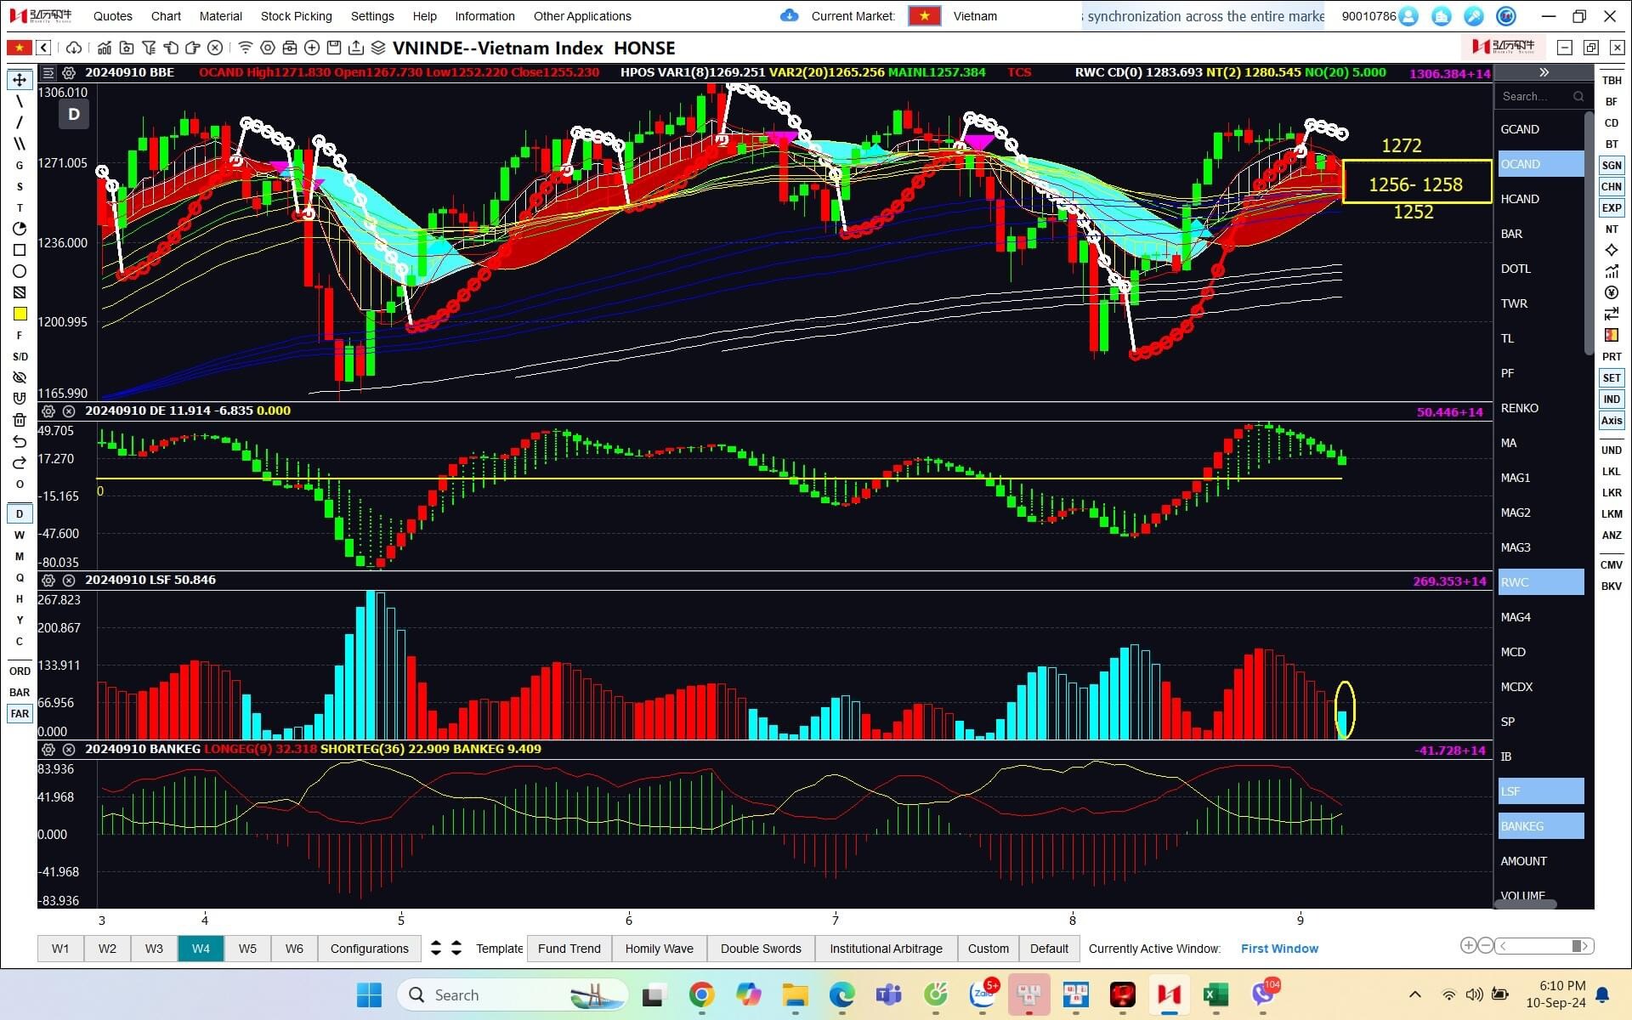
Task: Select the pie timer drawing tool
Action: (x=20, y=229)
